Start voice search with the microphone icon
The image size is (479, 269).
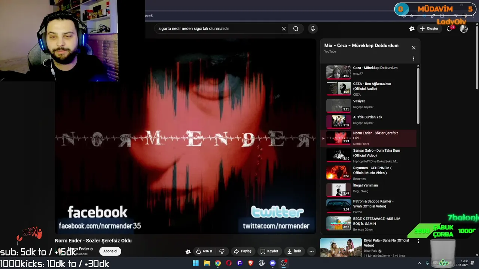[x=313, y=28]
